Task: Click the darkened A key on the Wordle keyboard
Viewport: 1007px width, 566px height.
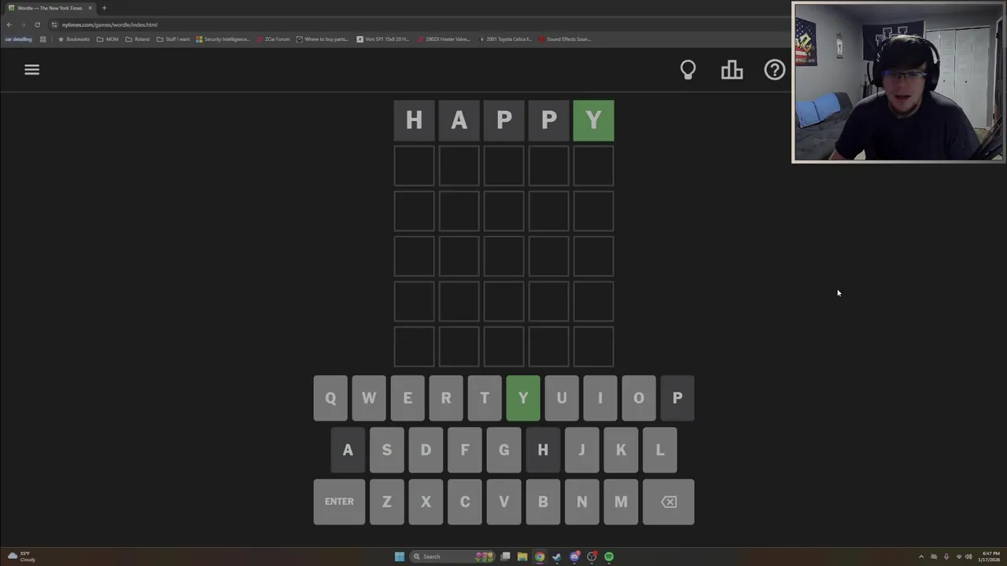Action: (x=348, y=450)
